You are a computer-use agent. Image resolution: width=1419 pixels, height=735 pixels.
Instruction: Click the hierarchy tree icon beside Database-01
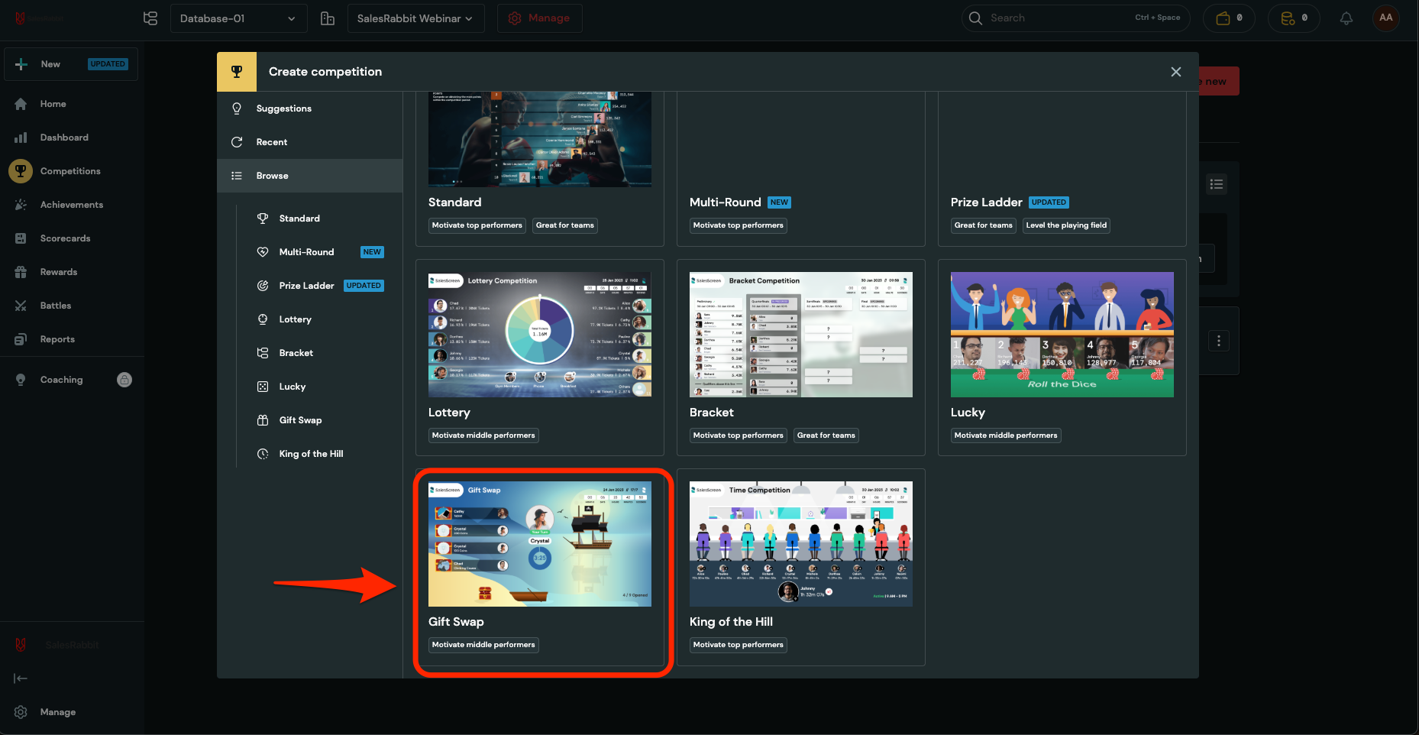point(150,18)
